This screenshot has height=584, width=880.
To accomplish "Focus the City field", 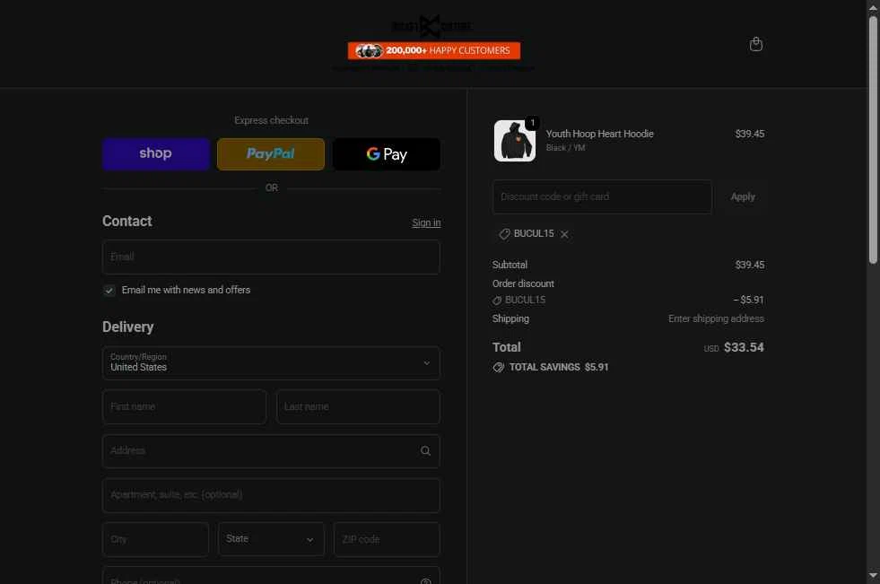I will tap(156, 539).
